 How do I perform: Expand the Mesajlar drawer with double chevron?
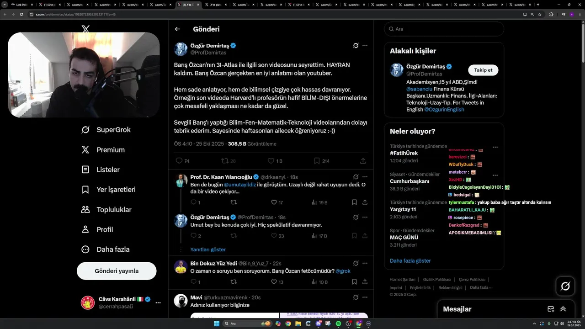(x=563, y=309)
